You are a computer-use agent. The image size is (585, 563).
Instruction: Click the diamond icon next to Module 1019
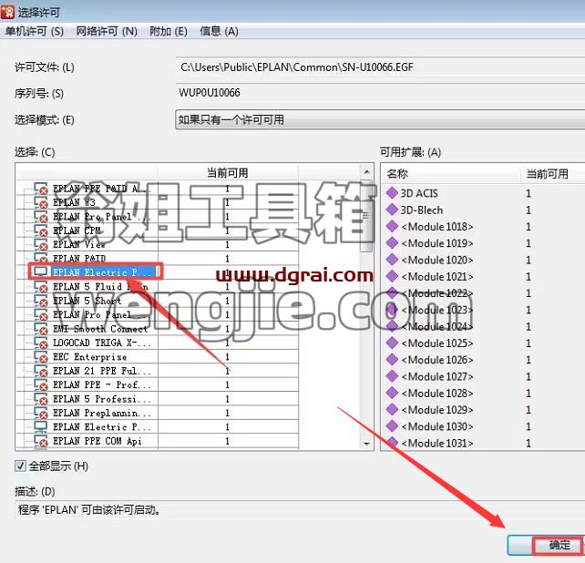(x=392, y=243)
